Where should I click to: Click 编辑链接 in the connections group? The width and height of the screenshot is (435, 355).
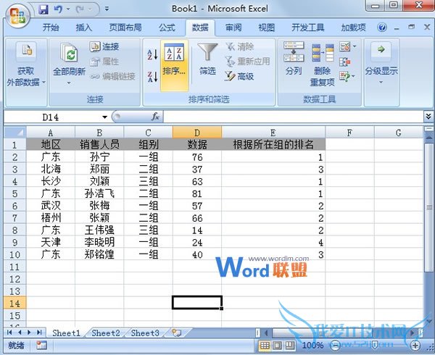[112, 76]
